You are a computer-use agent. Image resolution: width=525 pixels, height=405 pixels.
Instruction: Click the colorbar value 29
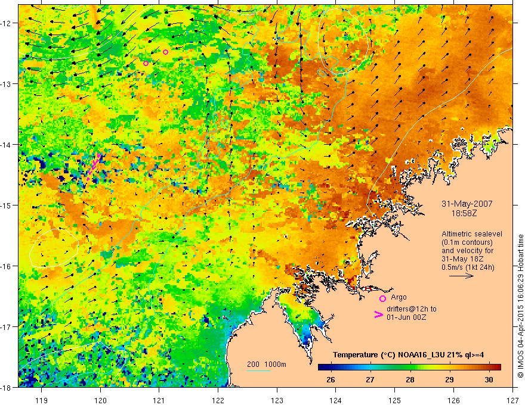pos(449,379)
